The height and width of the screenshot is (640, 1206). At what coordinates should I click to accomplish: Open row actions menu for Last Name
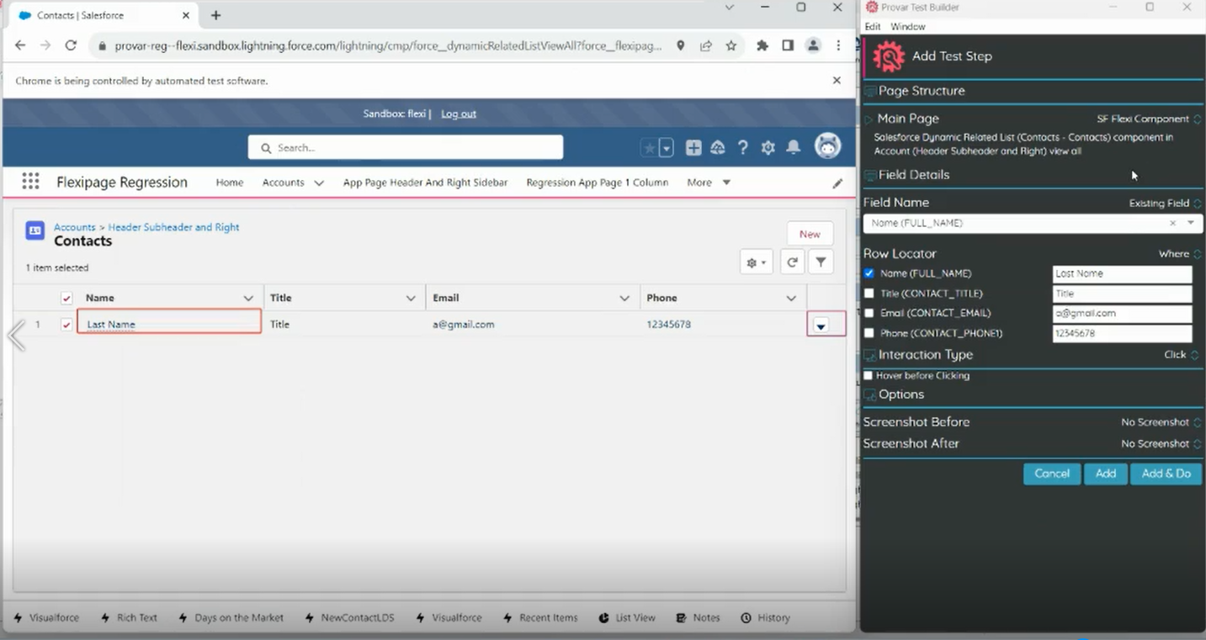[821, 325]
